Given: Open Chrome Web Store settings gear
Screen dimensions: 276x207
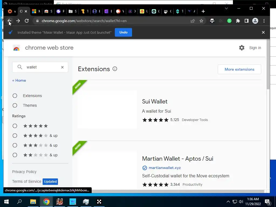Looking at the screenshot, I should tap(242, 48).
